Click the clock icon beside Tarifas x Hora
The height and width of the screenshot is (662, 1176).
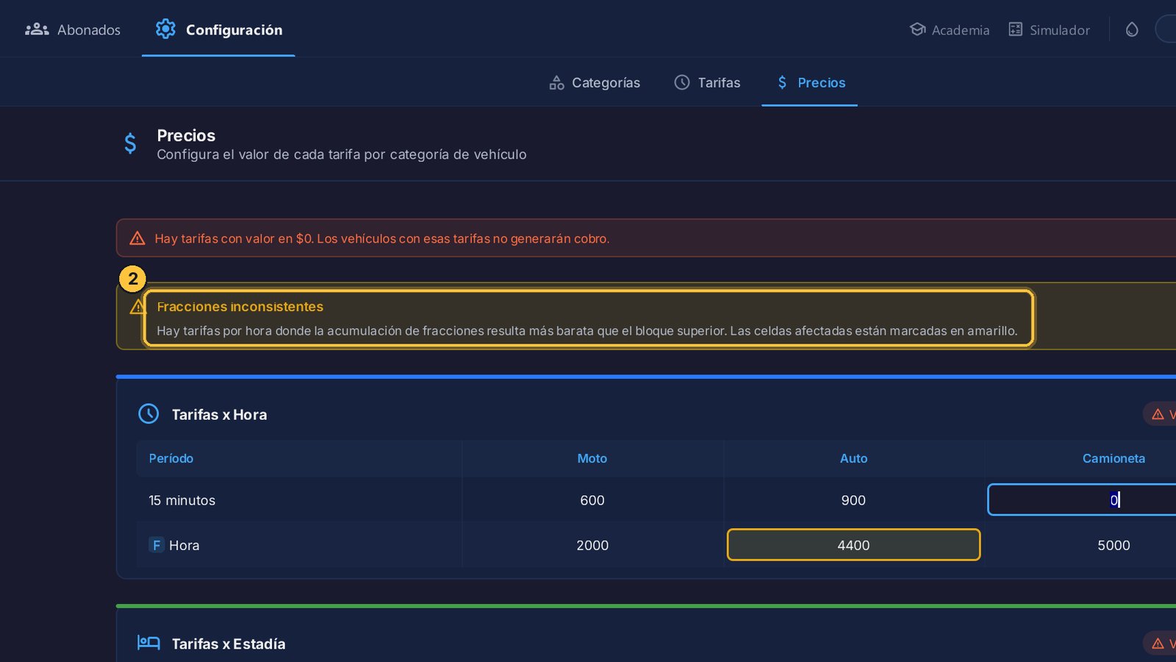click(x=148, y=413)
